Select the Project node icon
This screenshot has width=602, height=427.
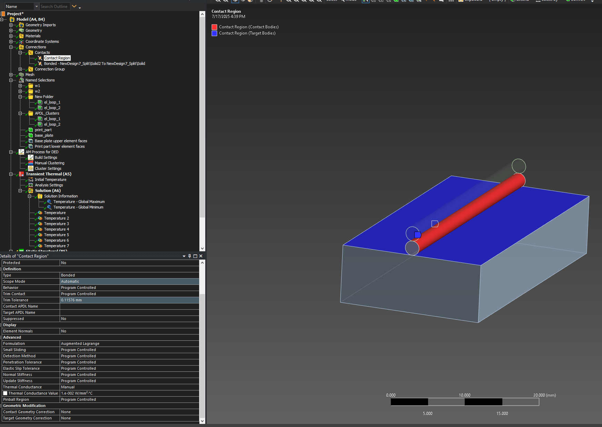coord(3,14)
